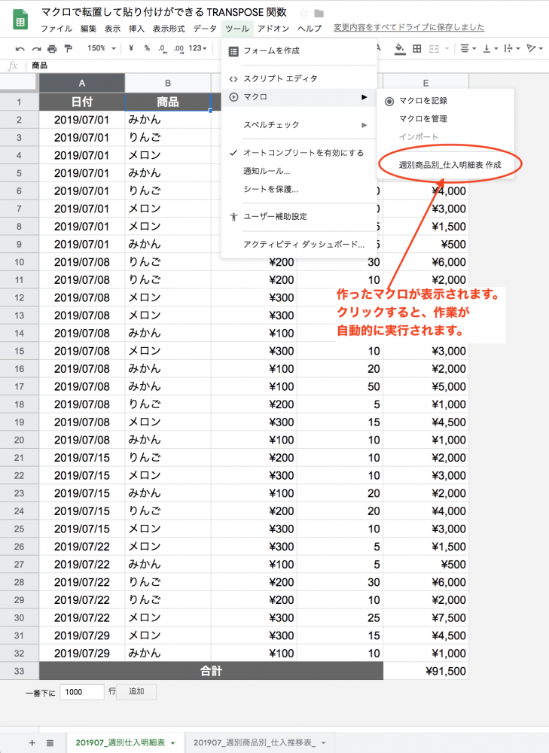Viewport: 549px width, 753px height.
Task: Click the print icon
Action: [x=53, y=48]
